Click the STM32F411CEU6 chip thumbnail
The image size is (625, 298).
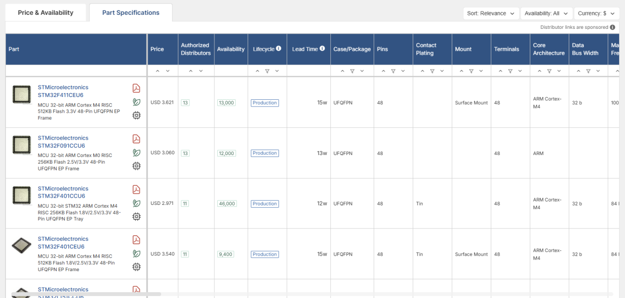(x=22, y=95)
